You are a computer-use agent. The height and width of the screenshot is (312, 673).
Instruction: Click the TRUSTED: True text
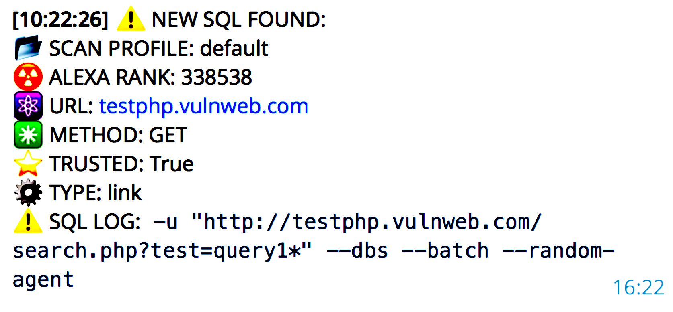click(x=121, y=164)
